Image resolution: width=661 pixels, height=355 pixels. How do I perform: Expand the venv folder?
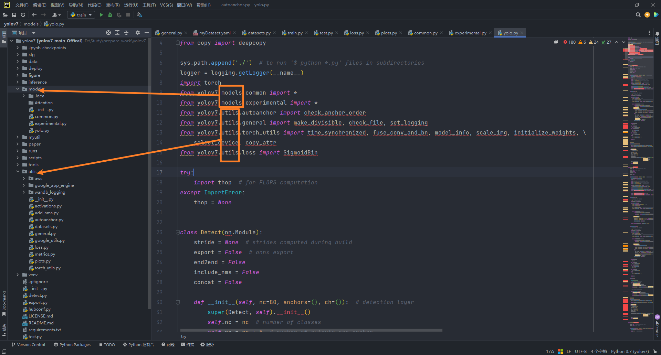(18, 275)
